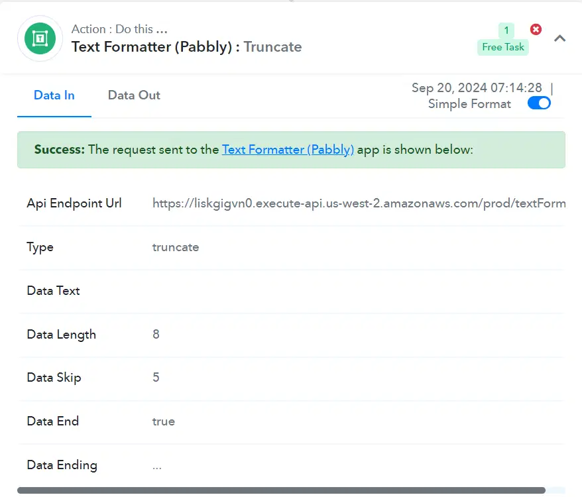Click the horizontal scrollbar at the bottom
The image size is (582, 497).
point(281,490)
